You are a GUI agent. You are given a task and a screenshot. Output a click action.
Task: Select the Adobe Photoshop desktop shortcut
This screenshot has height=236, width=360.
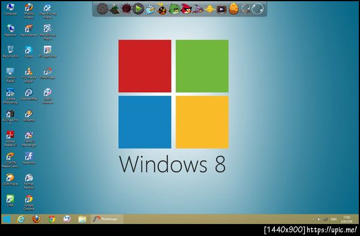[10, 96]
